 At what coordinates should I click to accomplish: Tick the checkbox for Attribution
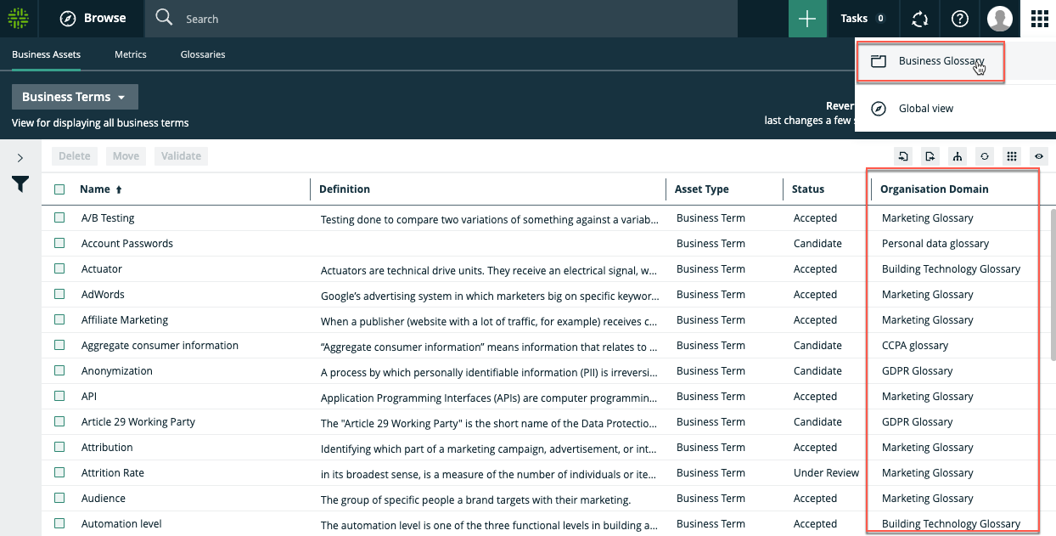pyautogui.click(x=59, y=447)
